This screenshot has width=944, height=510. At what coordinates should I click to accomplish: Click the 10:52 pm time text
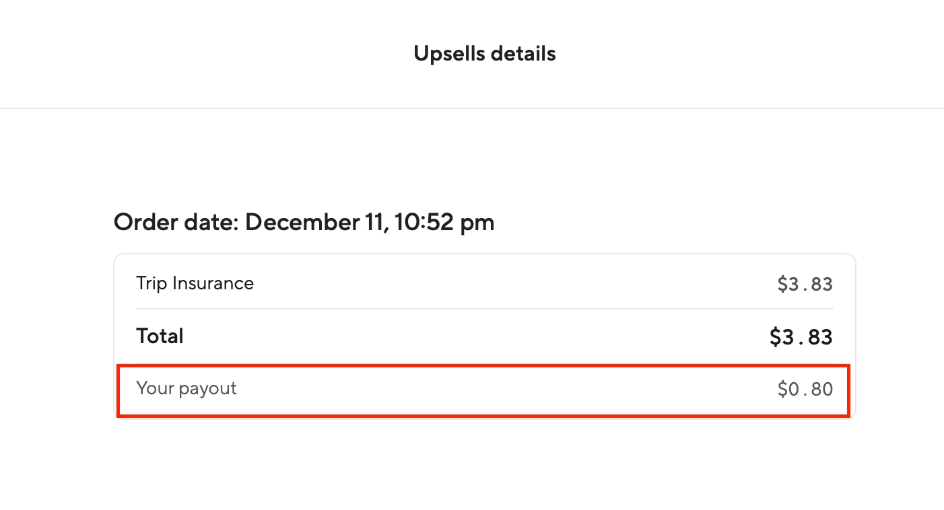[444, 222]
